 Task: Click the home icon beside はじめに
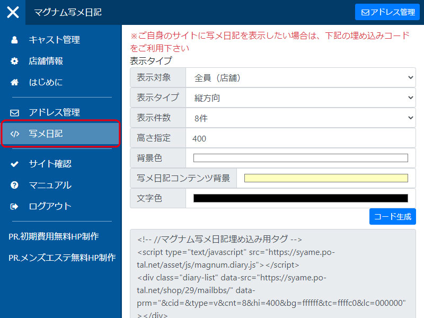[x=14, y=82]
